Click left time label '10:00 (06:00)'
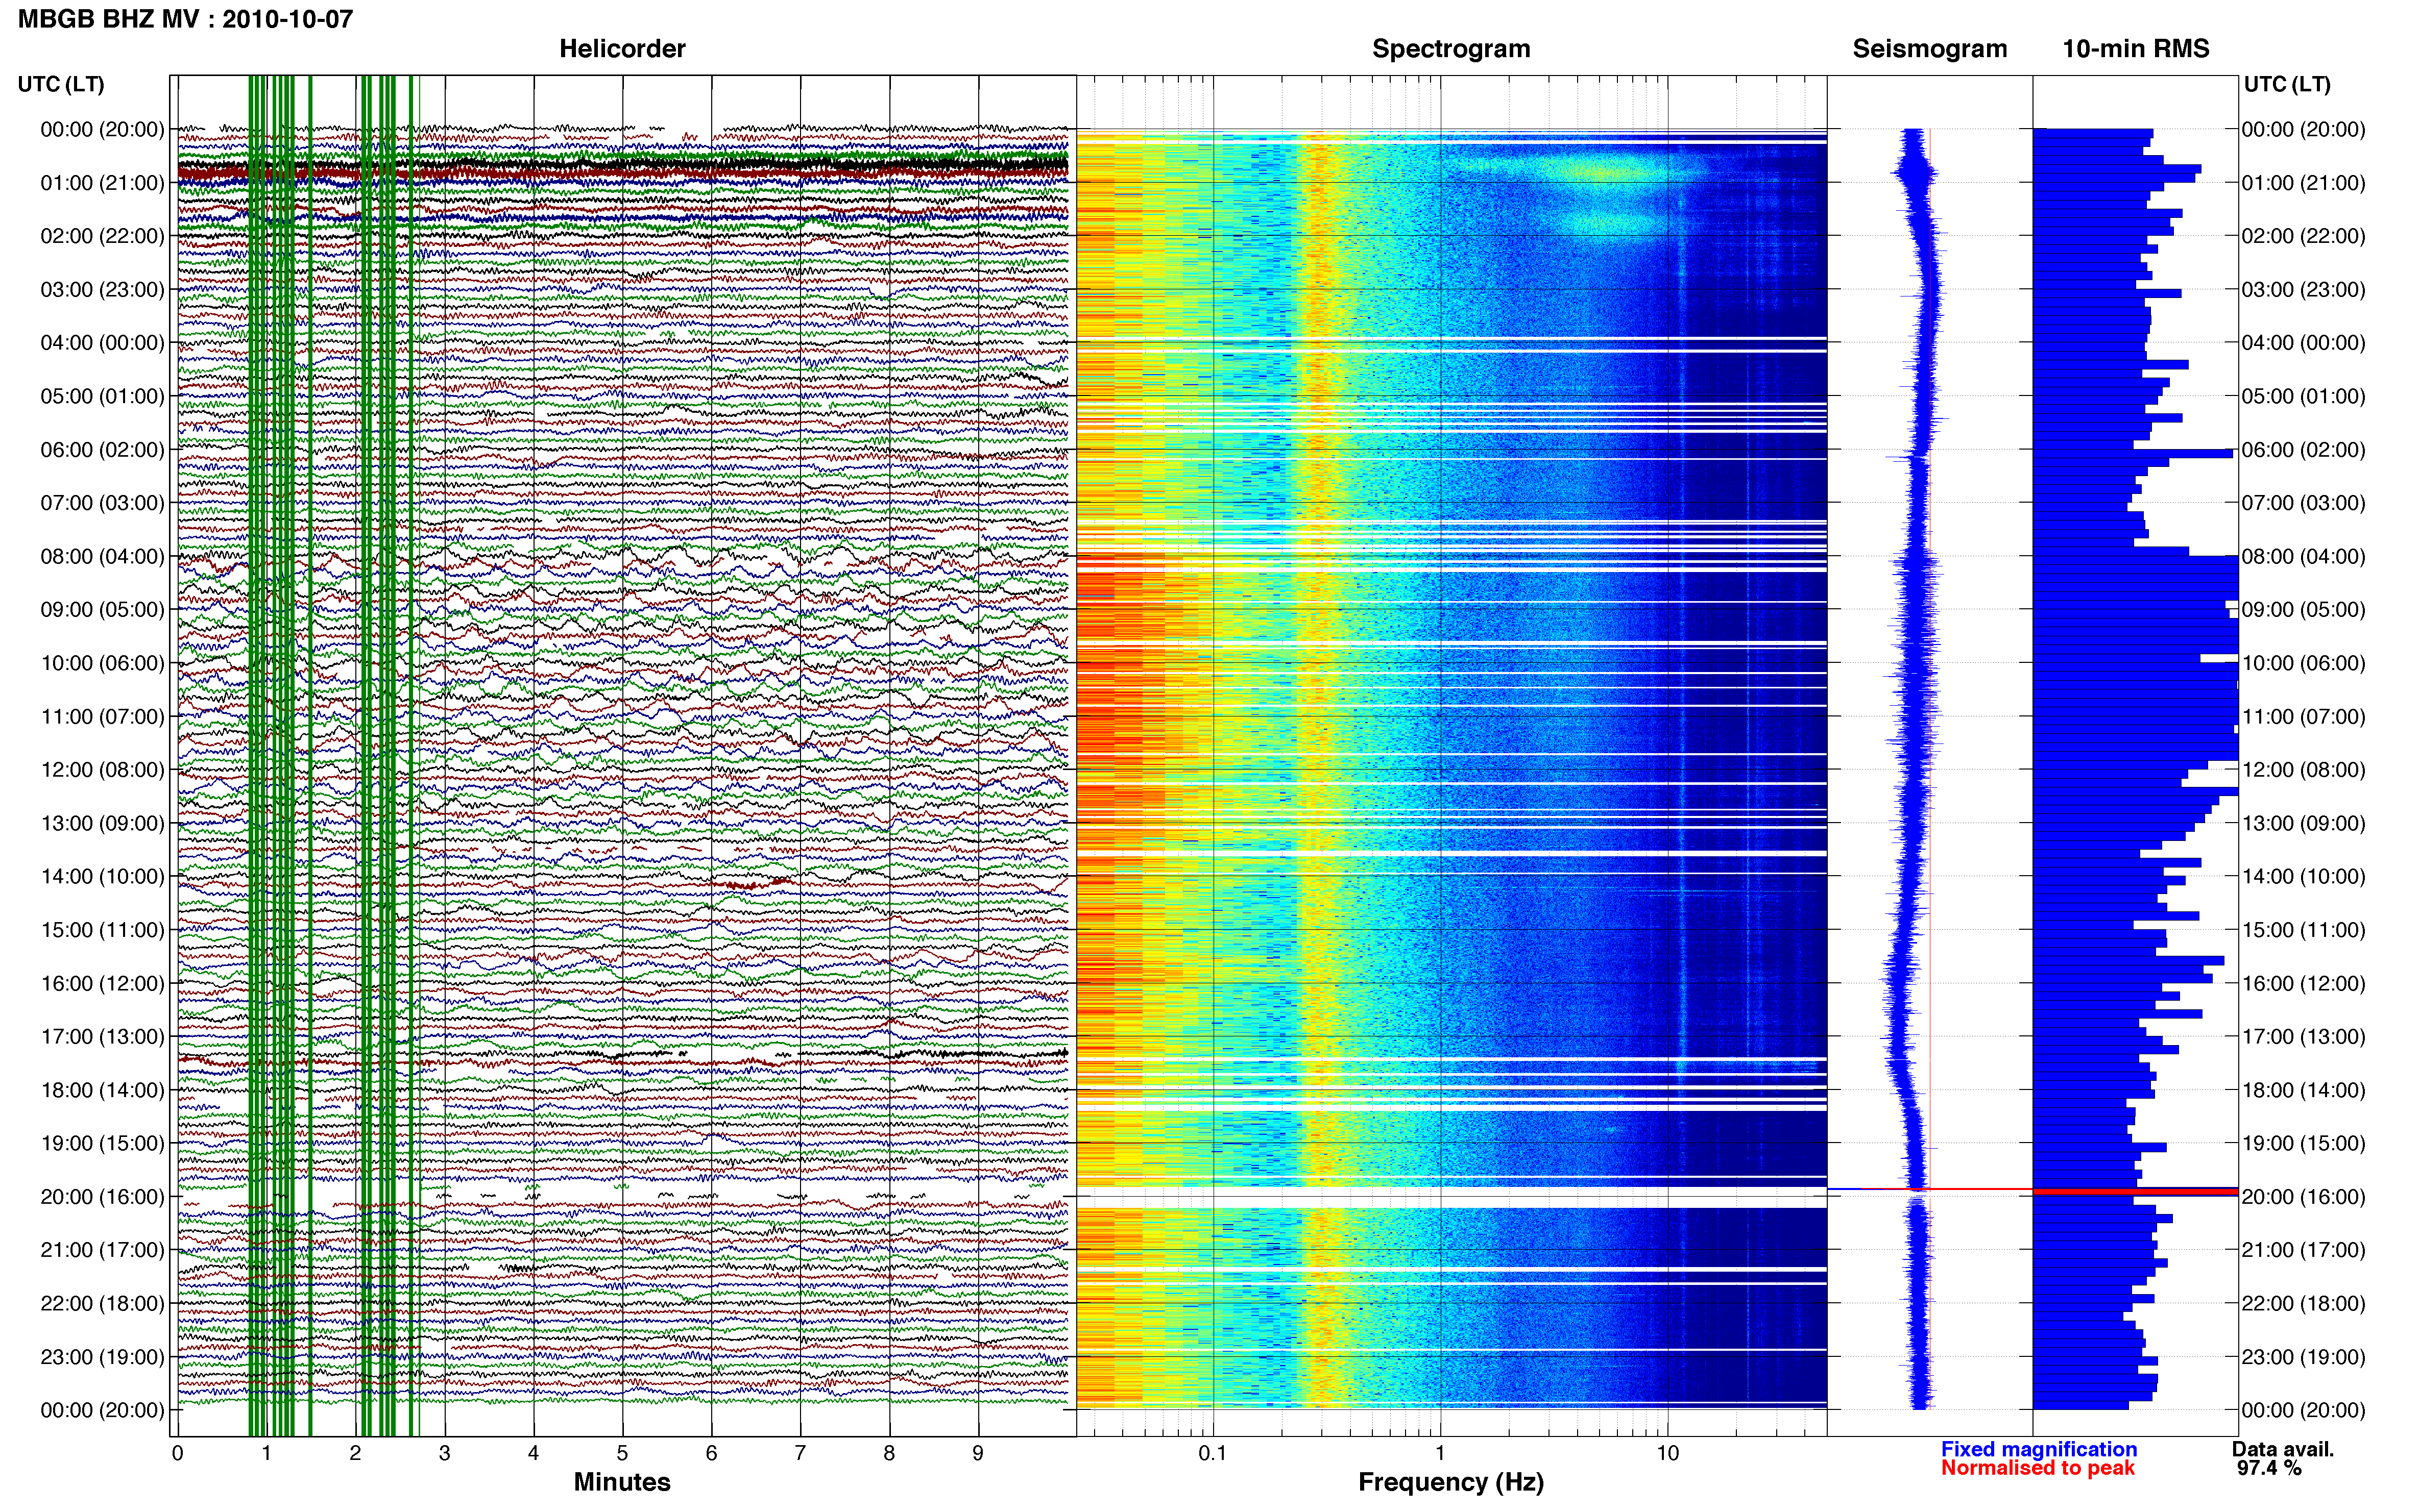The width and height of the screenshot is (2420, 1512). point(102,663)
